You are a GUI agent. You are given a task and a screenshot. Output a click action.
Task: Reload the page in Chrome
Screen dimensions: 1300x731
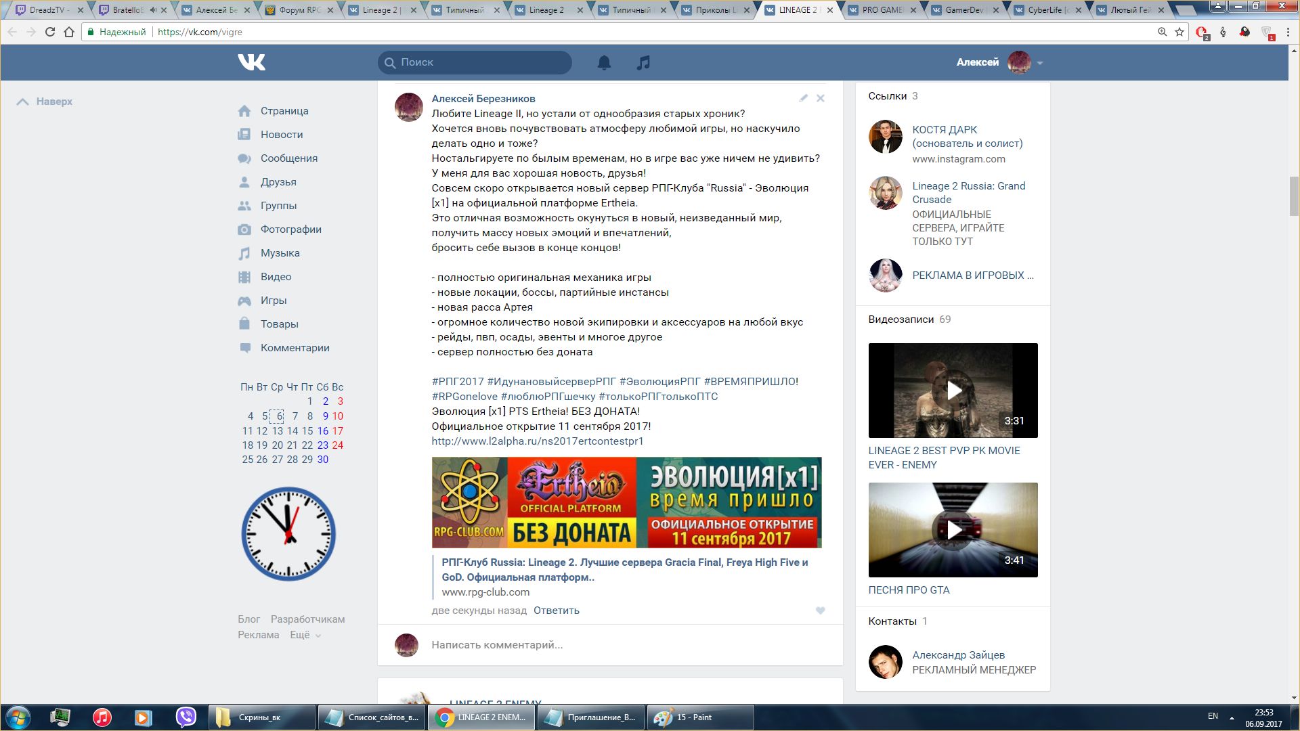(x=49, y=32)
